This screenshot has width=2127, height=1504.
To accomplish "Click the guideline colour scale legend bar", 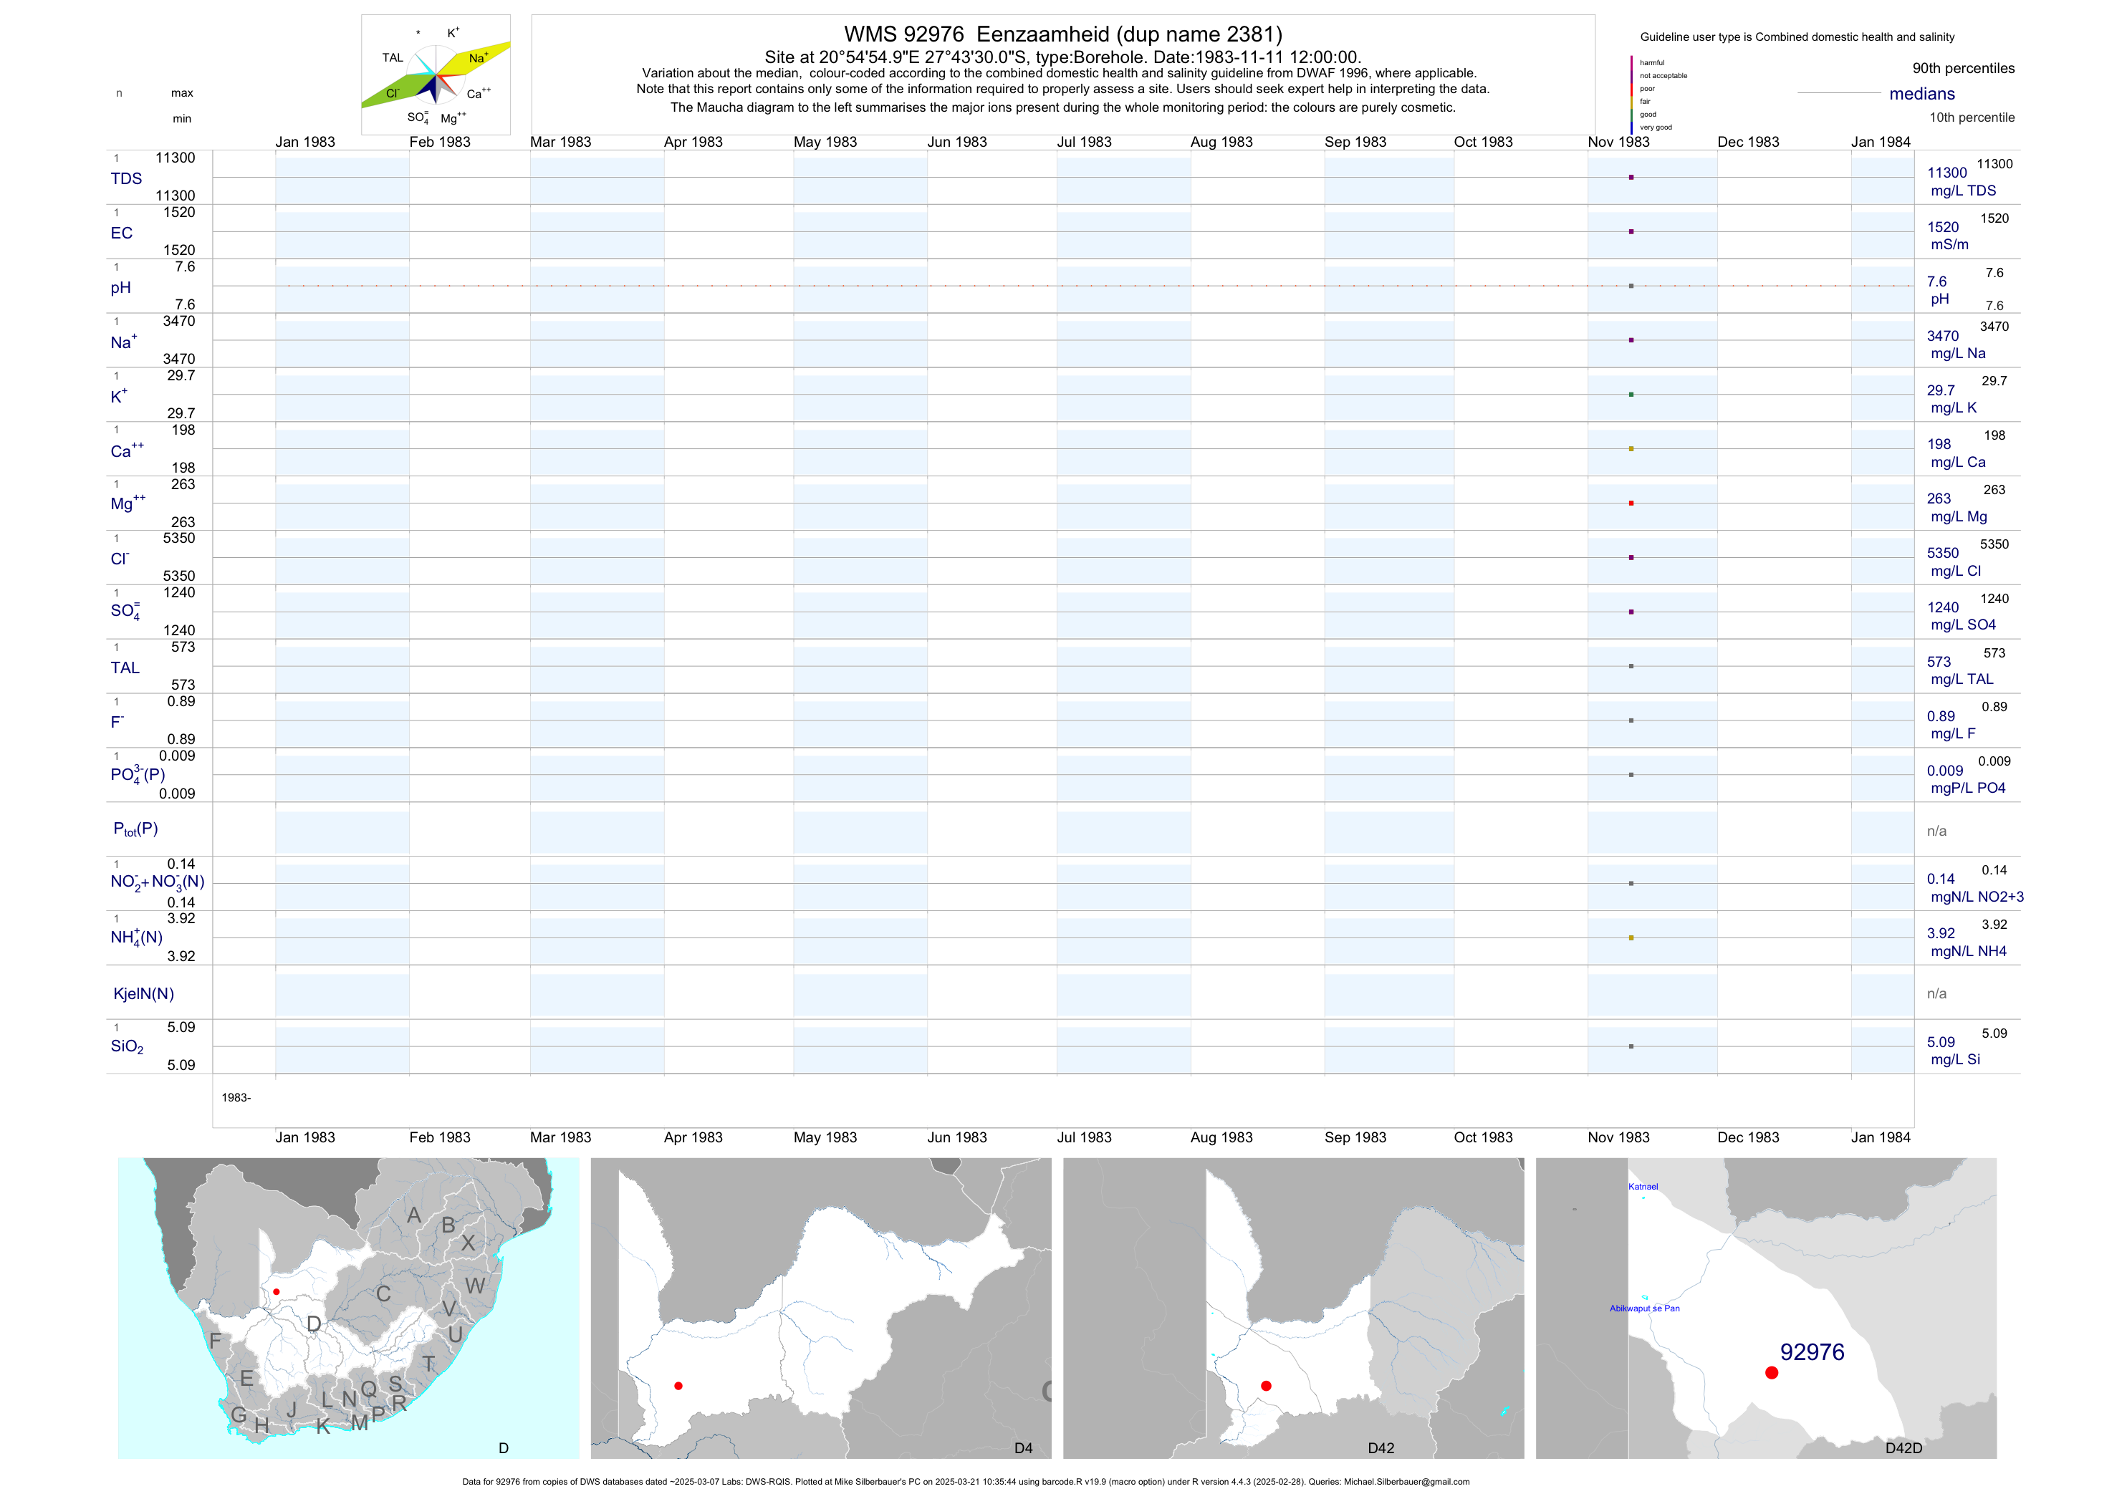I will pyautogui.click(x=1631, y=95).
